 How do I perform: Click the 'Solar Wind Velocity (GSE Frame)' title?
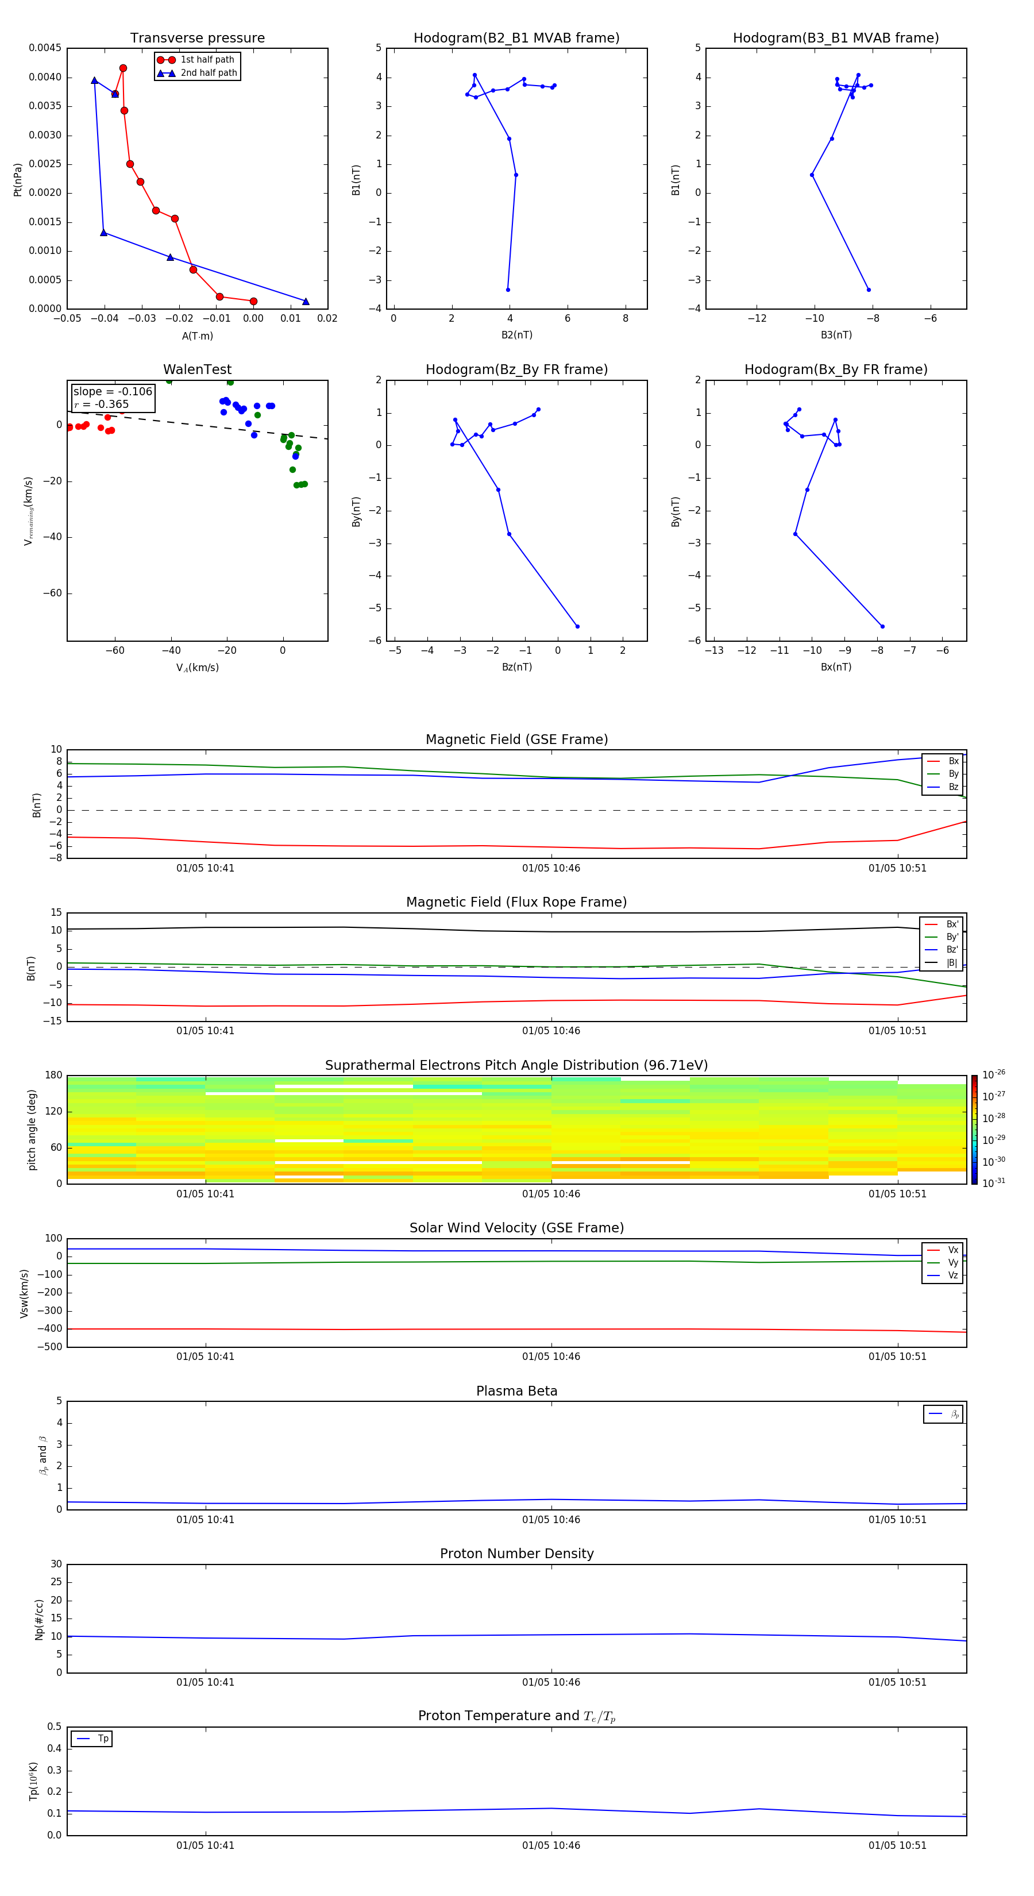[x=516, y=1228]
